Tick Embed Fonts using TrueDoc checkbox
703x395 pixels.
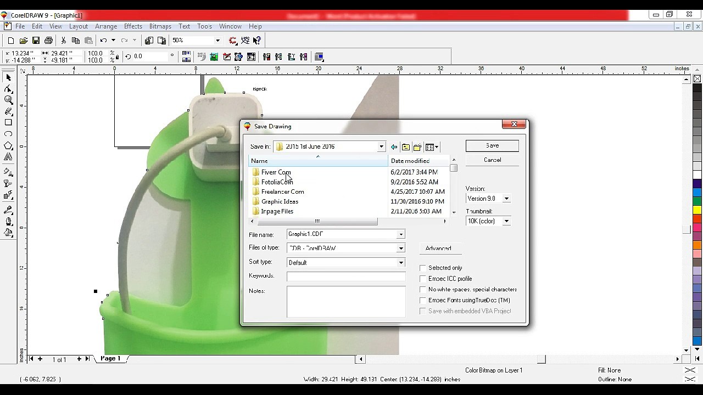coord(423,301)
